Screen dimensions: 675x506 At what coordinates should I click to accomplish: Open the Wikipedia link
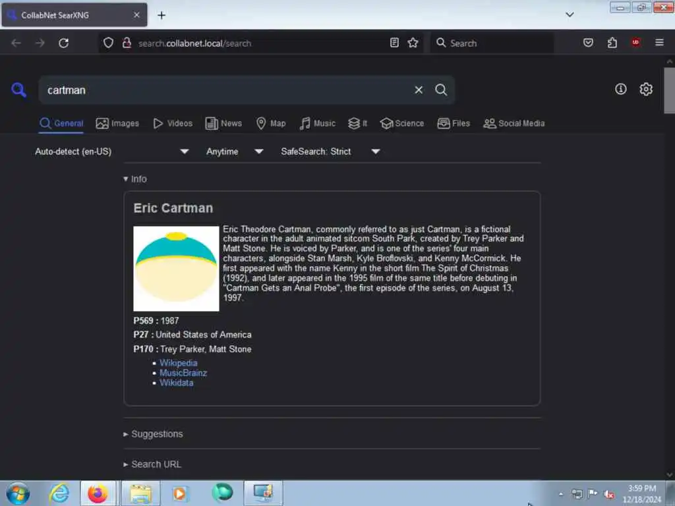pos(178,363)
